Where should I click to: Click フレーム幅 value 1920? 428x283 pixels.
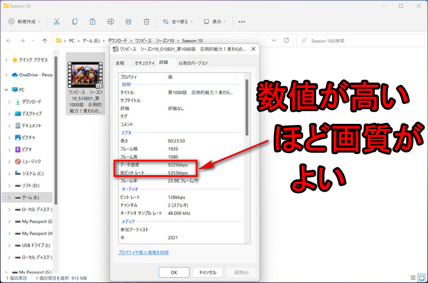[x=173, y=149]
